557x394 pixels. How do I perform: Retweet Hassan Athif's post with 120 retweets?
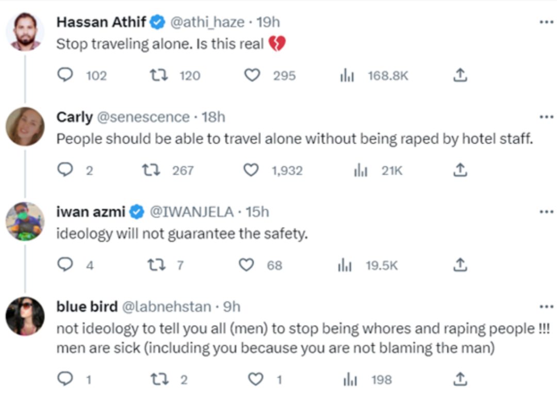click(158, 75)
